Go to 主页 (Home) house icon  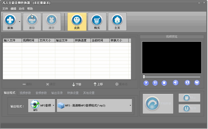pyautogui.click(x=117, y=20)
